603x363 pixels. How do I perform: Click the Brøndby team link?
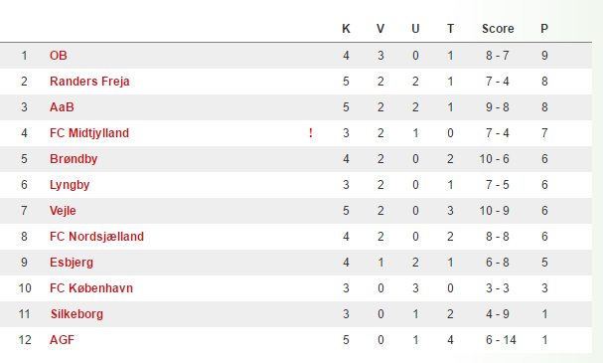click(x=74, y=159)
